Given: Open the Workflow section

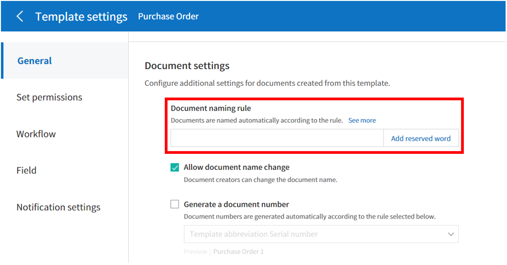Looking at the screenshot, I should coord(36,134).
